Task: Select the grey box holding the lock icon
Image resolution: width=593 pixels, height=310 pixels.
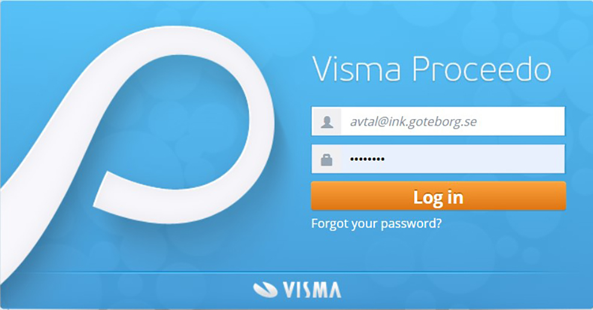Action: coord(327,159)
